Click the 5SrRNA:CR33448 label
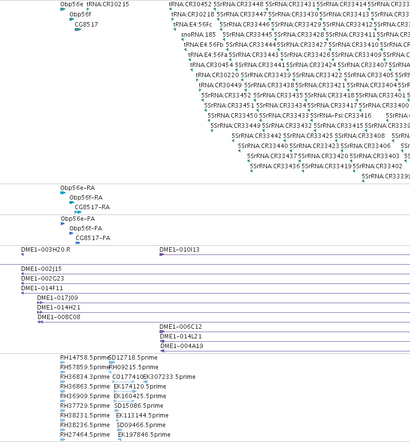This screenshot has height=442, width=410. pos(238,4)
